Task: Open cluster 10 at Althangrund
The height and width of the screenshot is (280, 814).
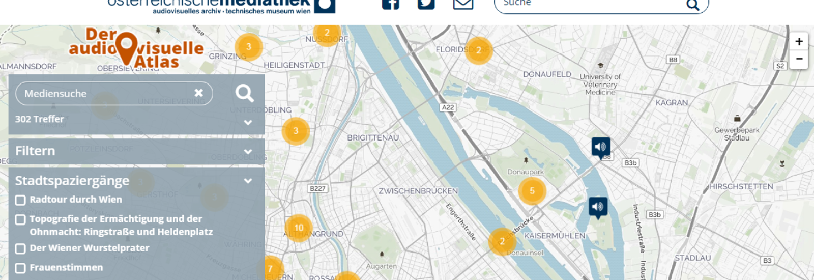Action: [x=299, y=228]
